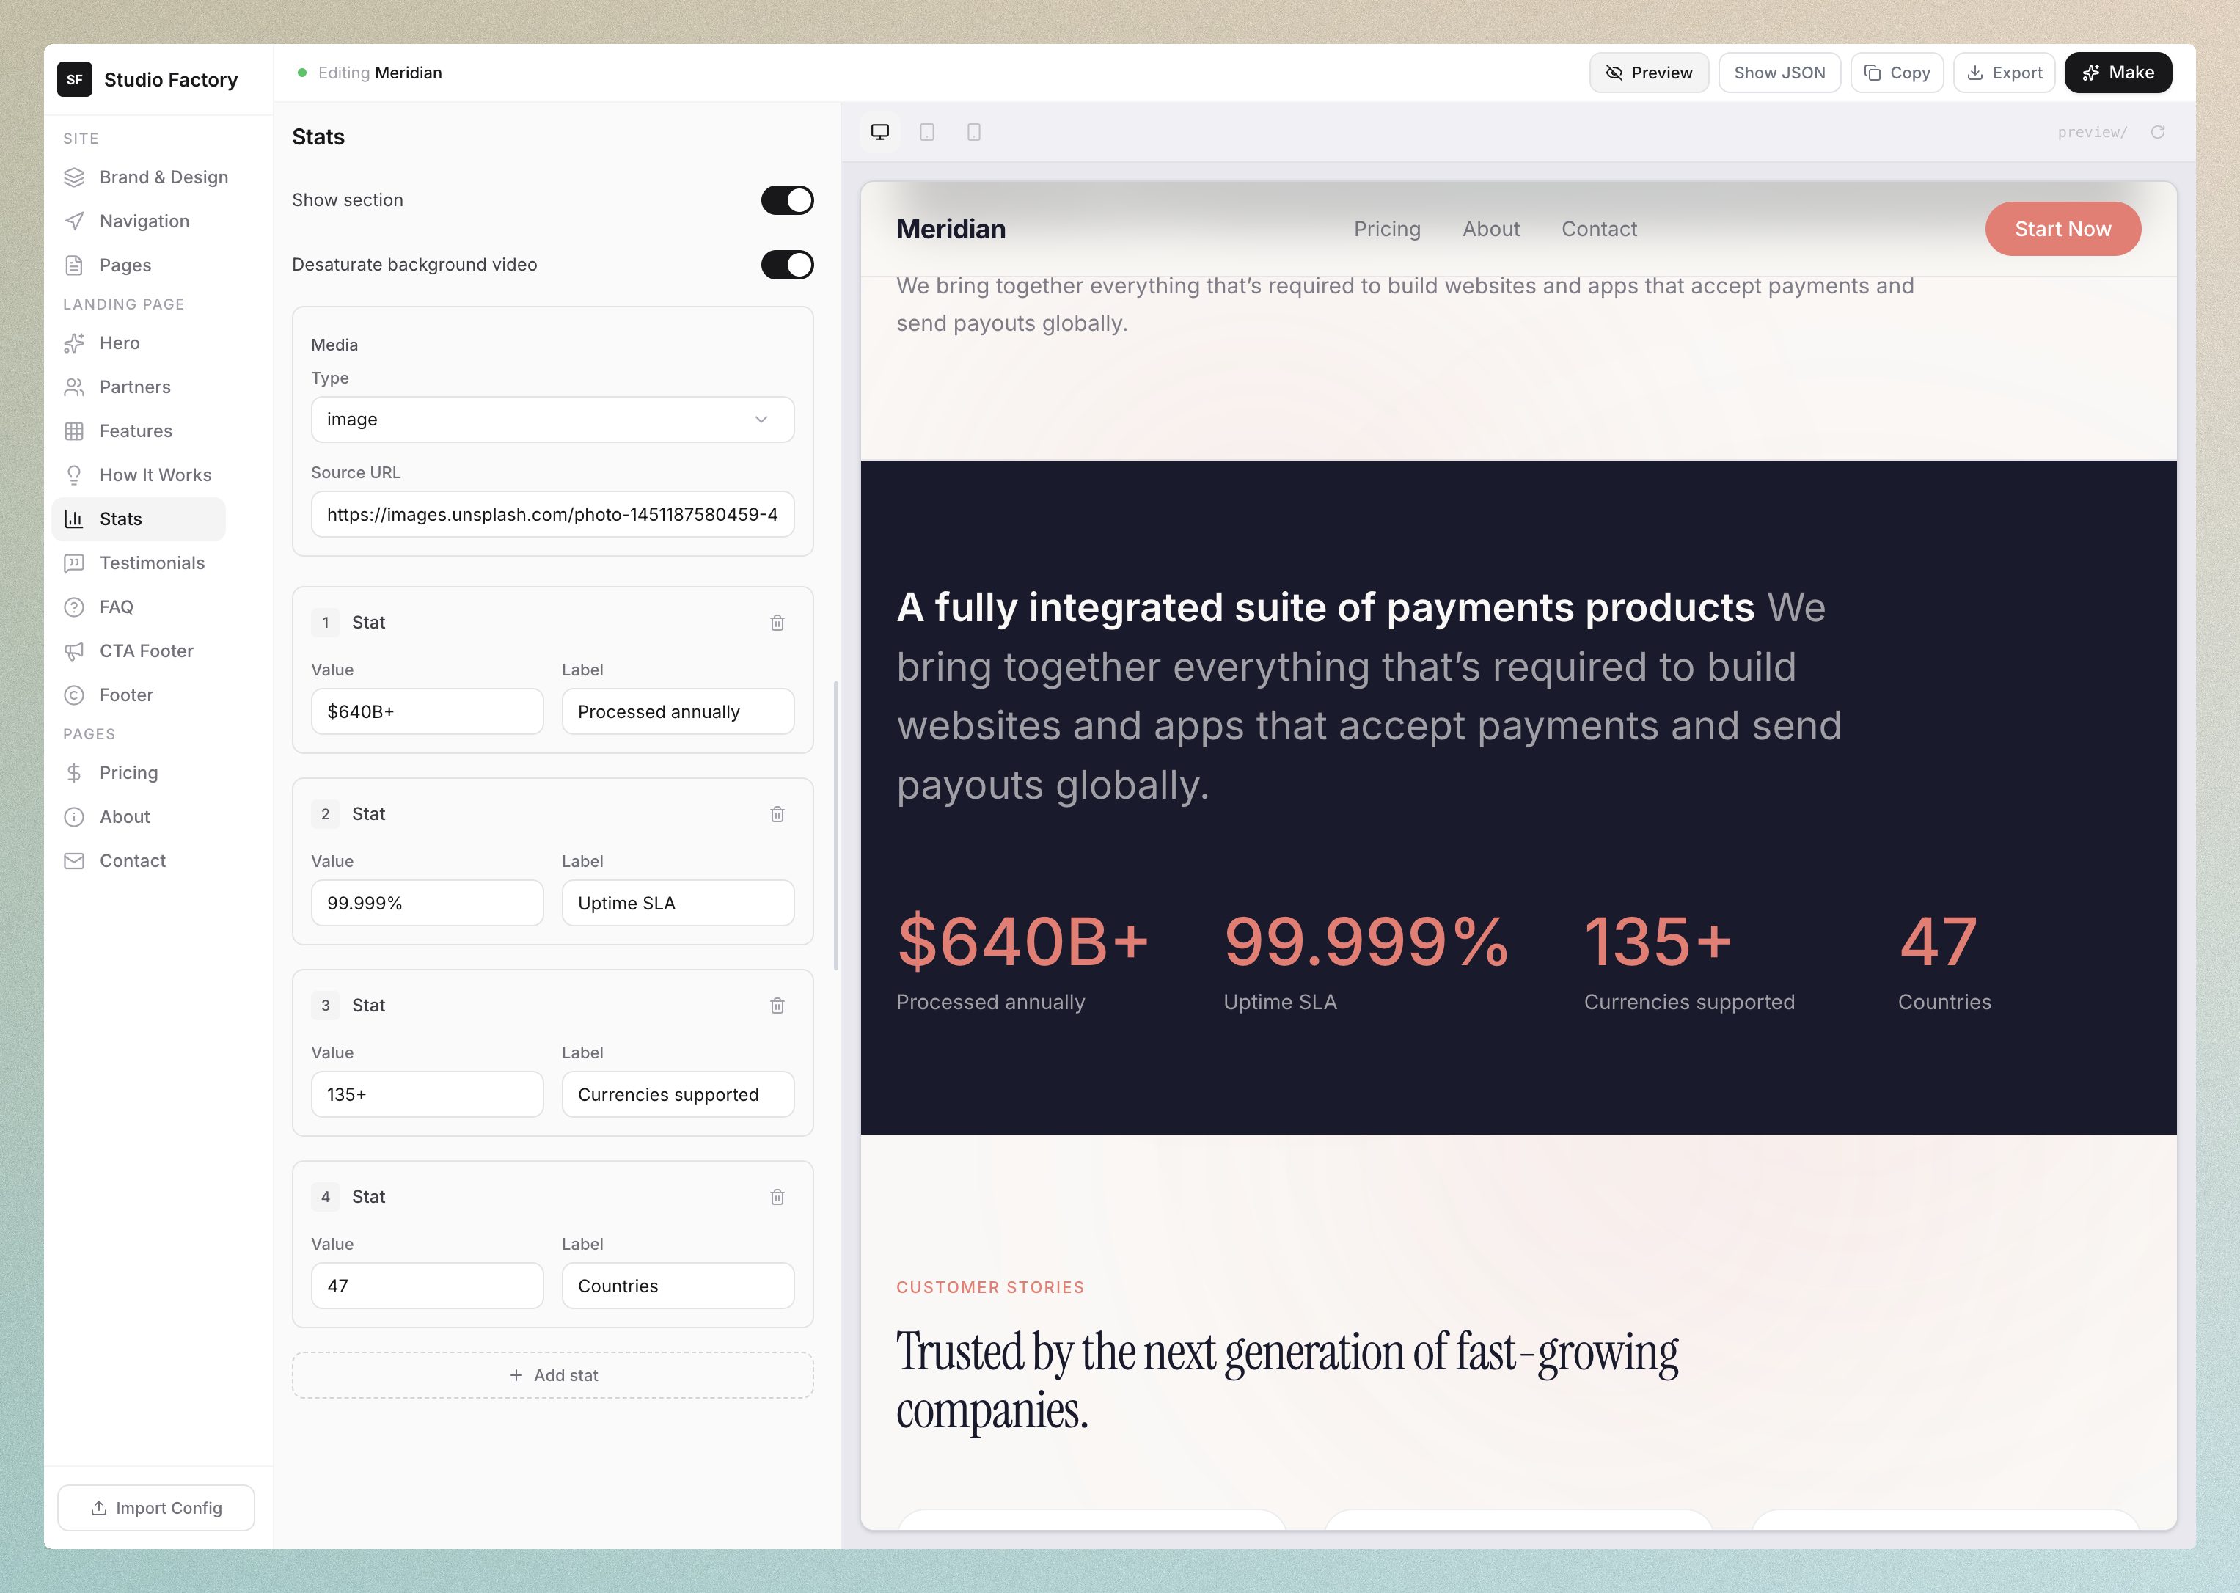2240x1593 pixels.
Task: Disable Desaturate background video switch
Action: tap(786, 265)
